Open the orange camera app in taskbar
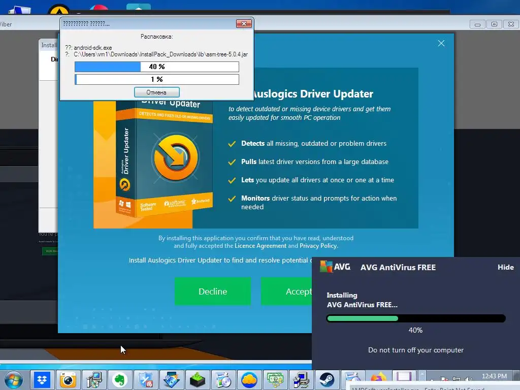Viewport: 520px width, 390px height. (x=68, y=380)
